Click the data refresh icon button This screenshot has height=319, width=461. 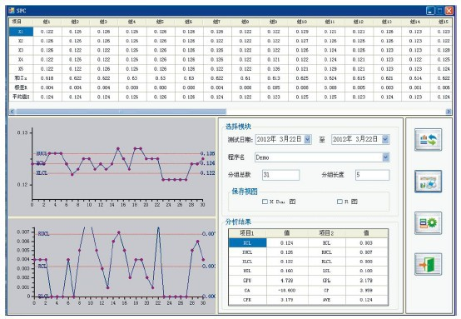[x=428, y=139]
